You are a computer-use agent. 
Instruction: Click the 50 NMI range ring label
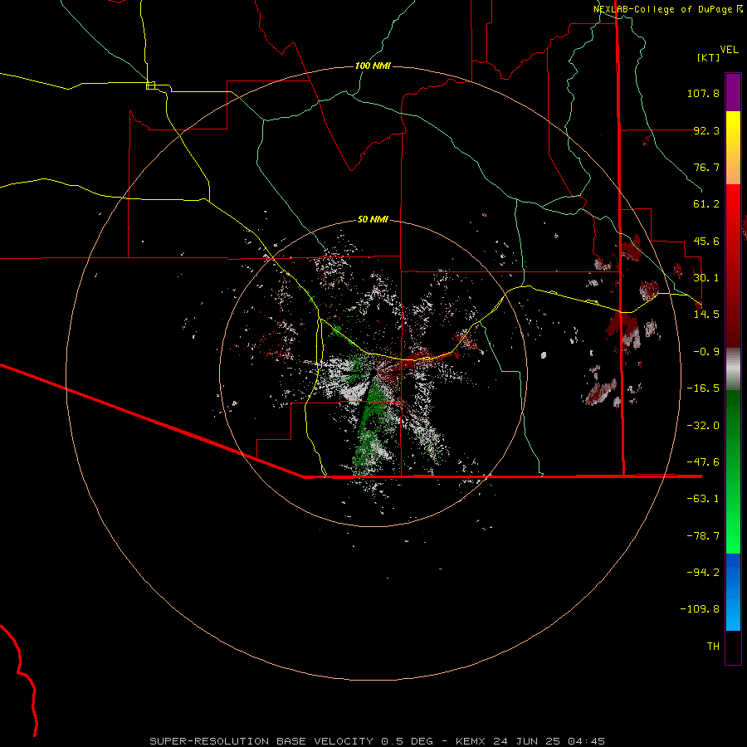[373, 219]
